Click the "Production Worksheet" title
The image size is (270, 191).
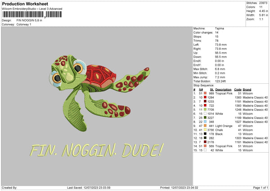(25, 4)
